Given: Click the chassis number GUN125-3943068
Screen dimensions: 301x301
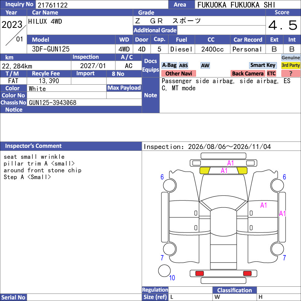Looking at the screenshot, I should tap(53, 103).
